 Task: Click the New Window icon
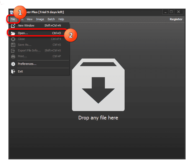pyautogui.click(x=13, y=26)
